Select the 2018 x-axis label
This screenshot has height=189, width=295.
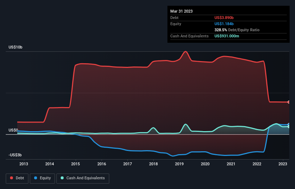click(153, 164)
